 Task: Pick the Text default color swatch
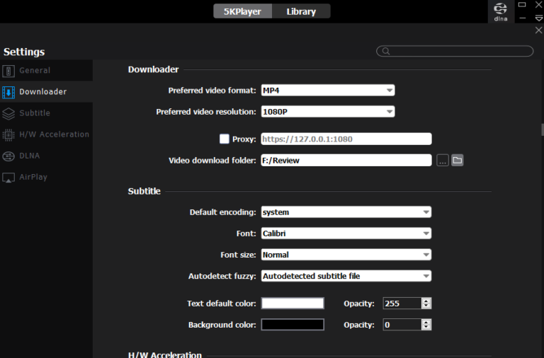(293, 304)
